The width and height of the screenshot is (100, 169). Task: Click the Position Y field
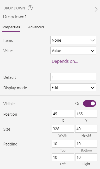86,114
